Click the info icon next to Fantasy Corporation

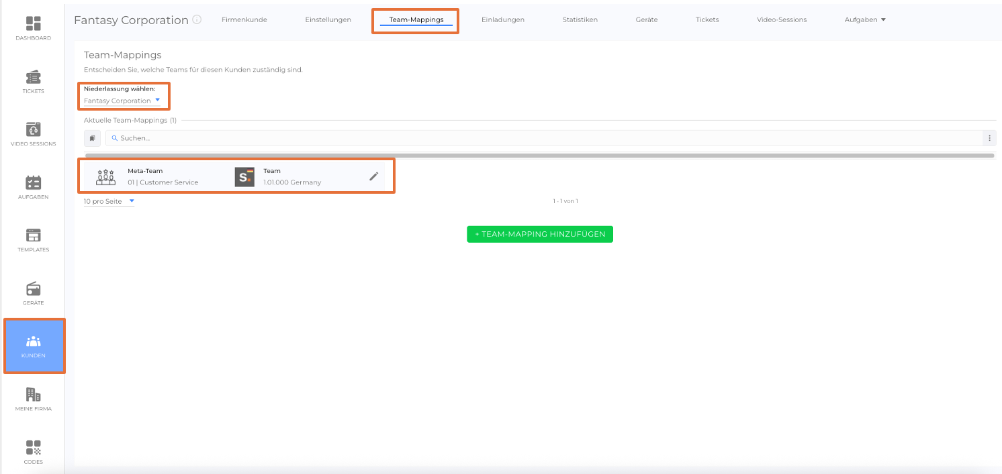[x=197, y=19]
